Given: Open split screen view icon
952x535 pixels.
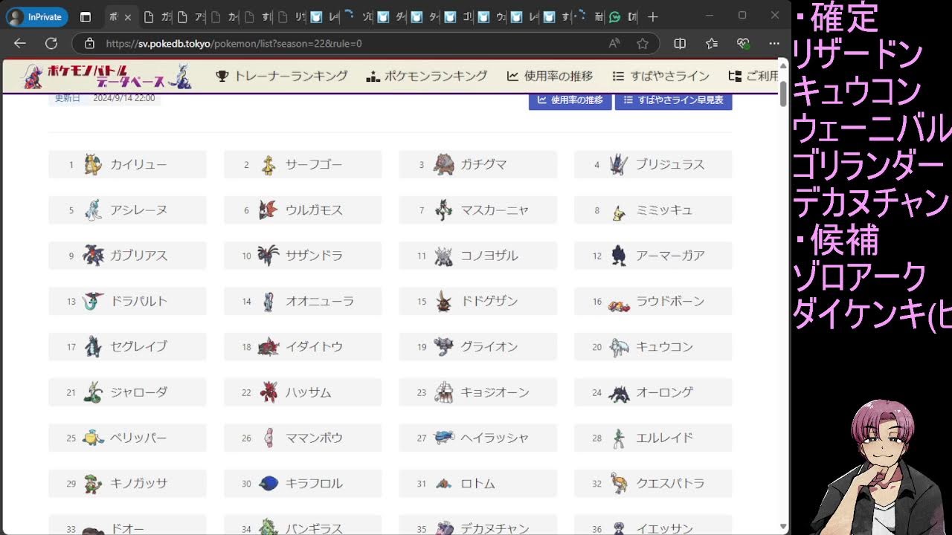Looking at the screenshot, I should point(680,44).
